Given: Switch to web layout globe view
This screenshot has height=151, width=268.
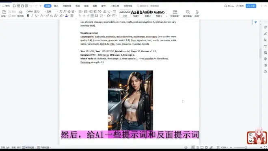Looking at the screenshot, I should tap(206, 147).
